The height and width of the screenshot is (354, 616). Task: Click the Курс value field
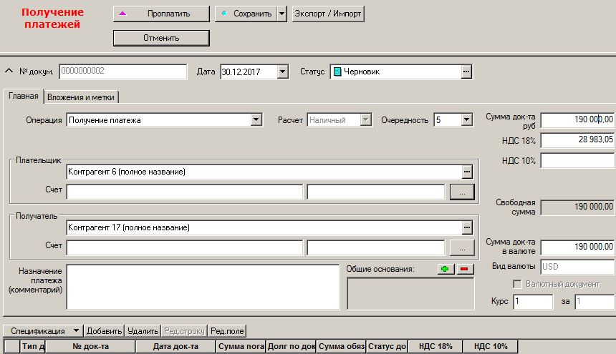pyautogui.click(x=533, y=302)
